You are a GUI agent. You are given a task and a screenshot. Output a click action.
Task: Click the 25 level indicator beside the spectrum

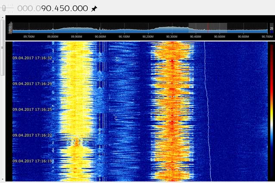point(272,28)
